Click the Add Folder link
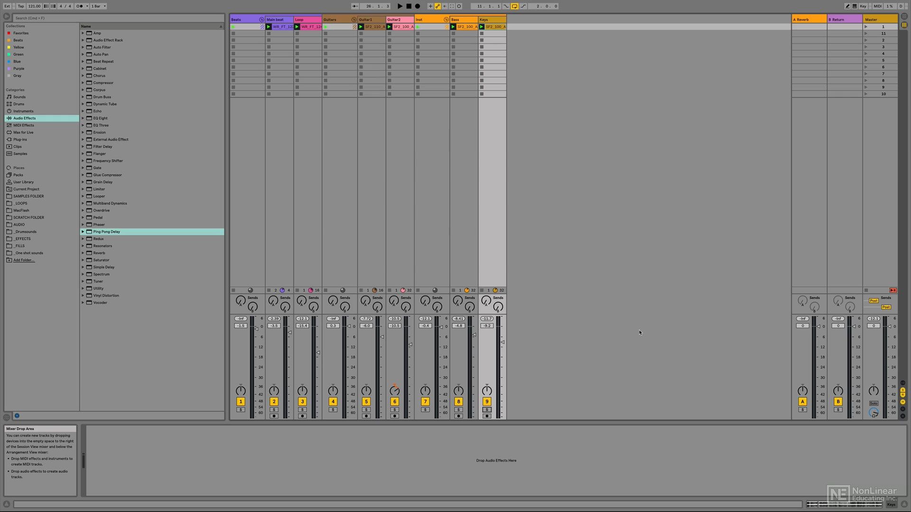 click(x=24, y=260)
